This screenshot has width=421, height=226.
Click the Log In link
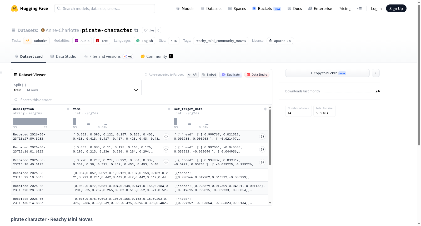[376, 9]
